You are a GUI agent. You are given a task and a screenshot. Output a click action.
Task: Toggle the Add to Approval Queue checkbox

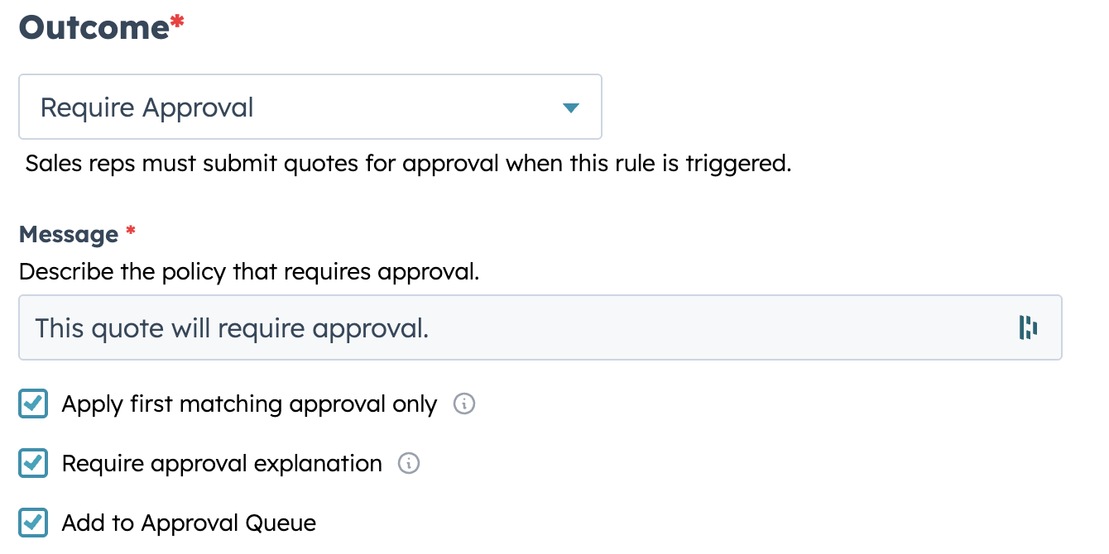pos(33,523)
